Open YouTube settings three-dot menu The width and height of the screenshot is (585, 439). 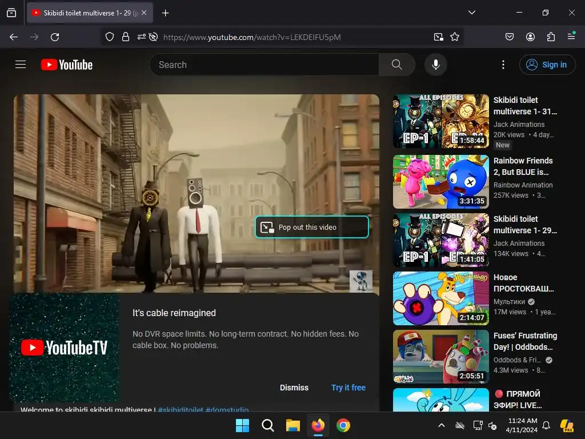pyautogui.click(x=503, y=65)
